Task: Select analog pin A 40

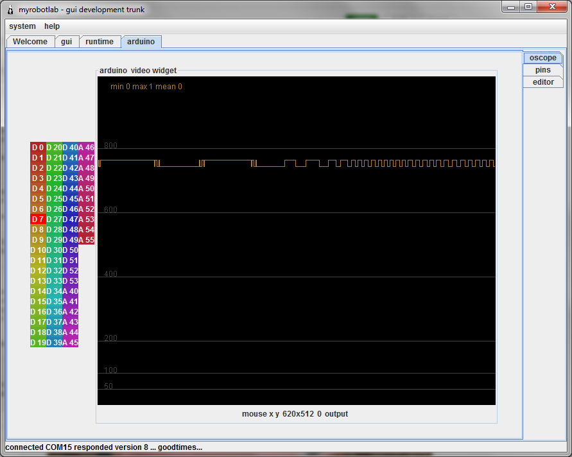Action: tap(70, 291)
